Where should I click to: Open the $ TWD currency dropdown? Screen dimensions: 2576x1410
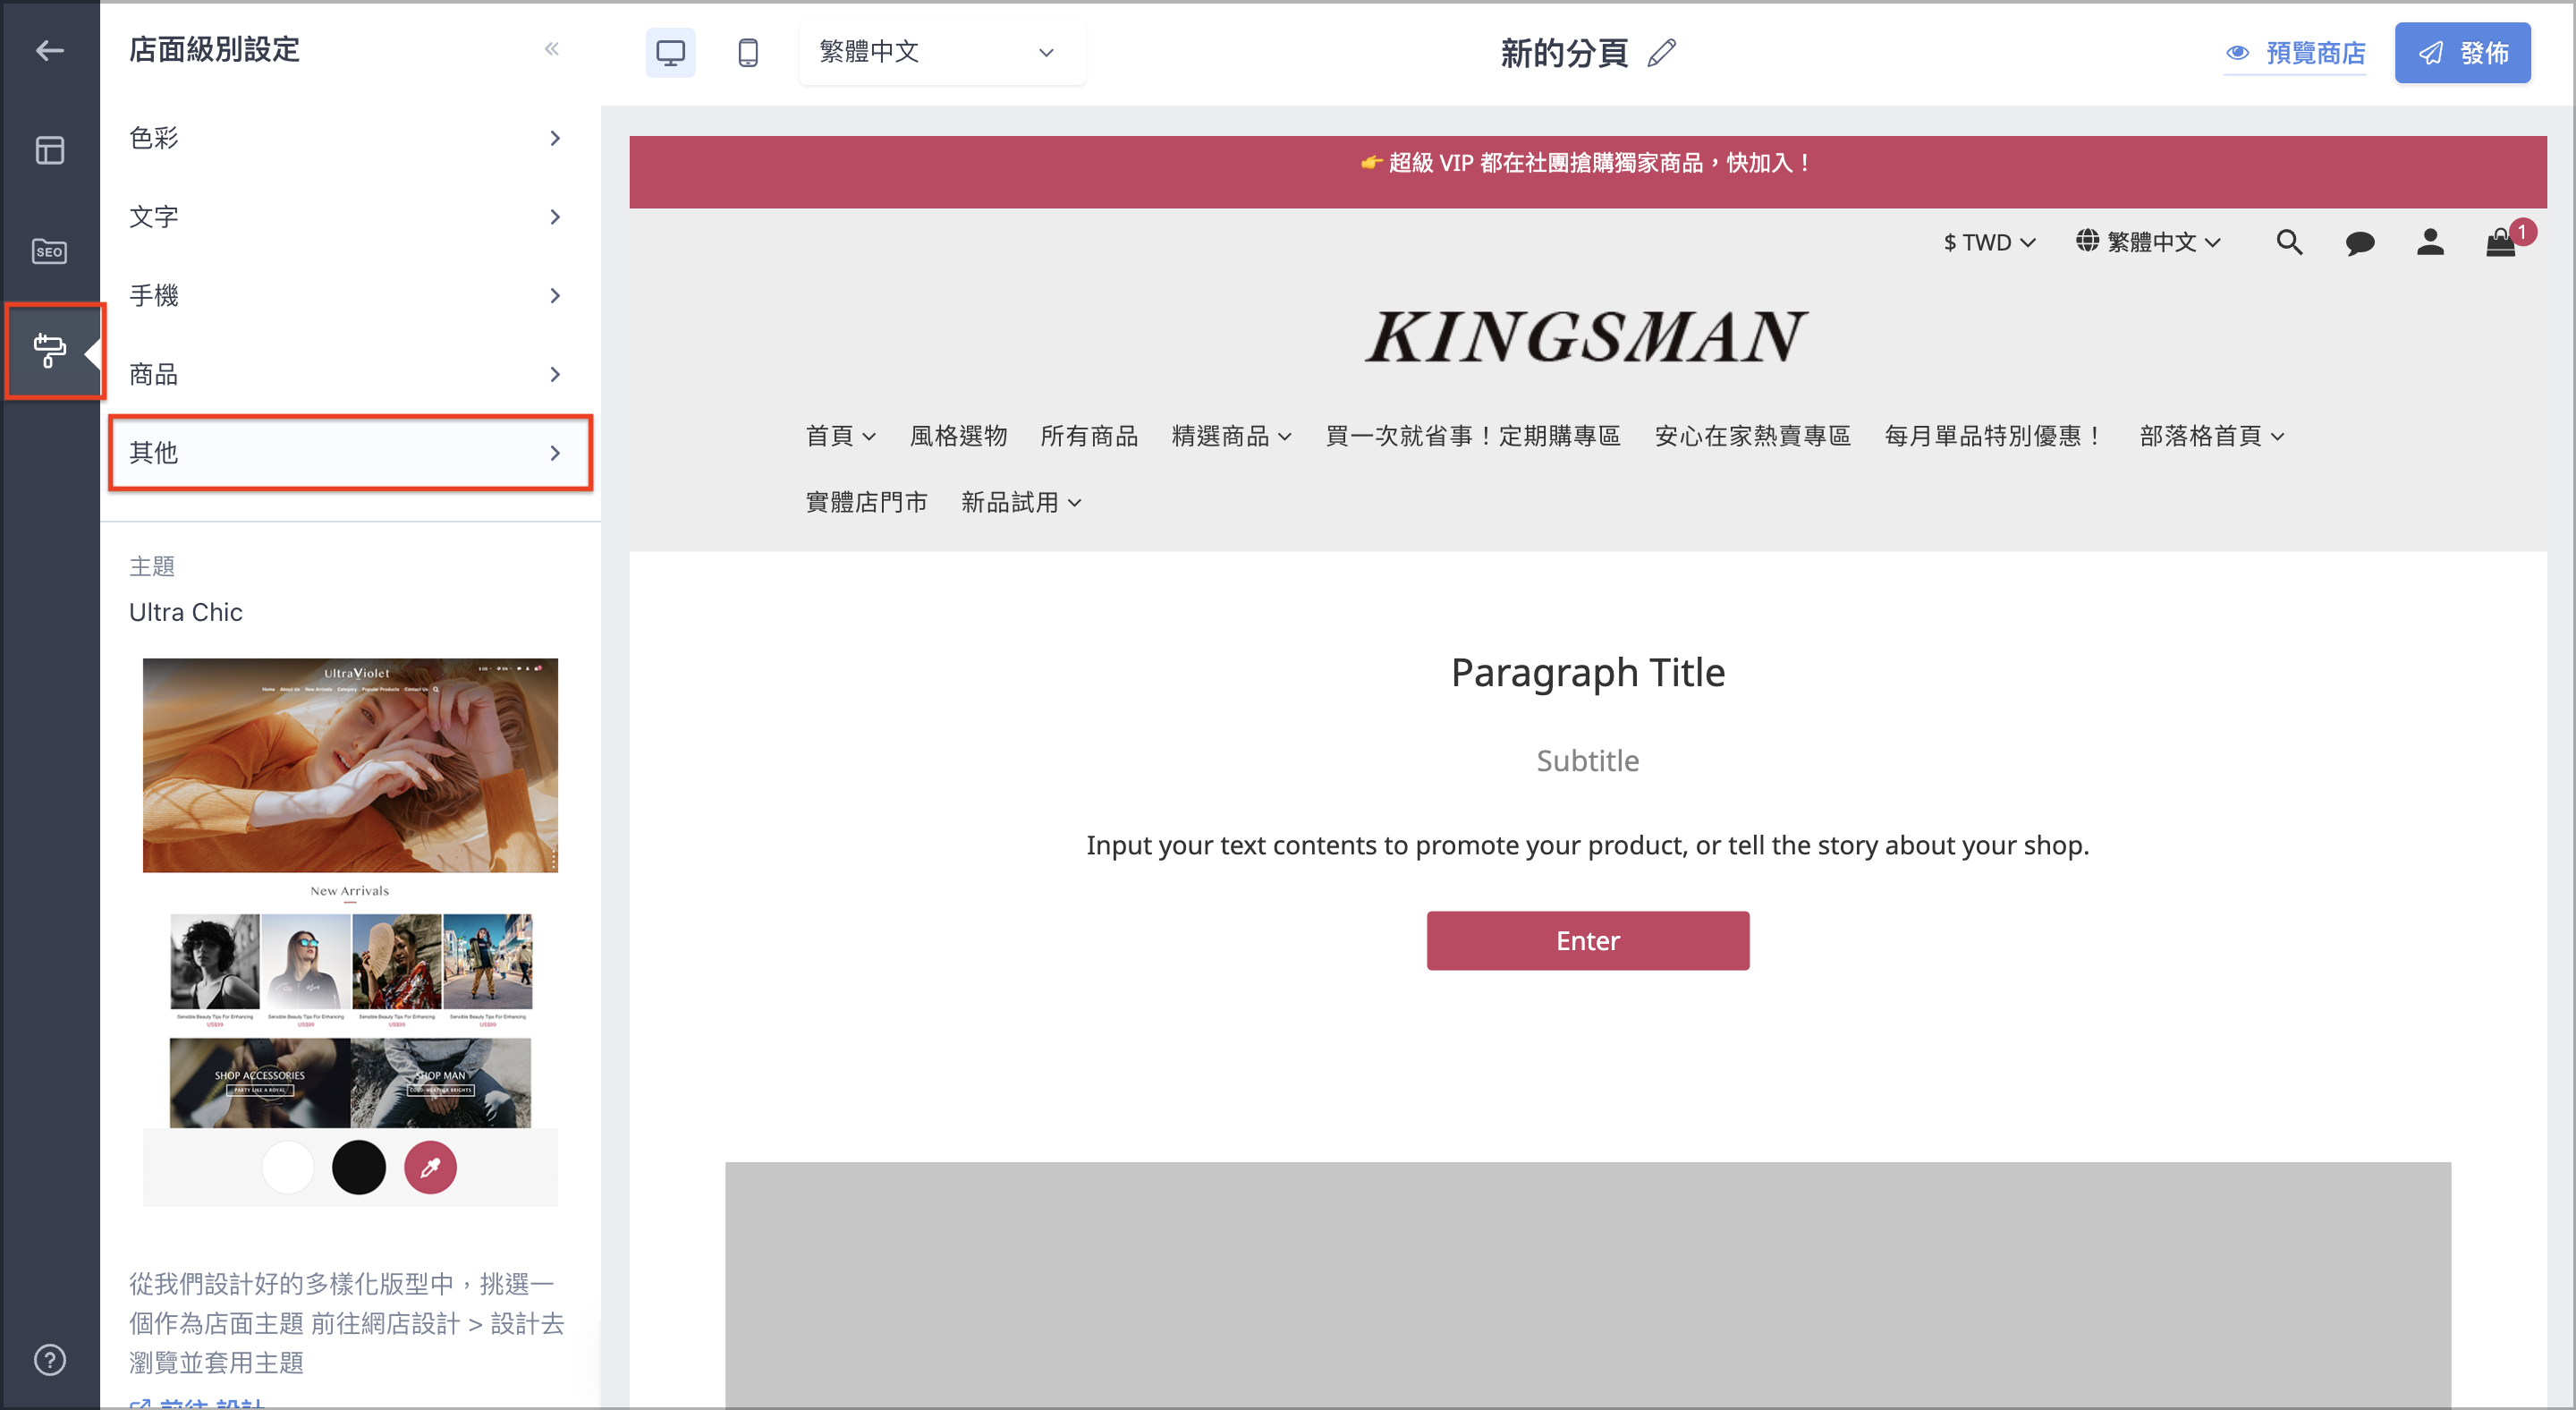(x=1988, y=242)
